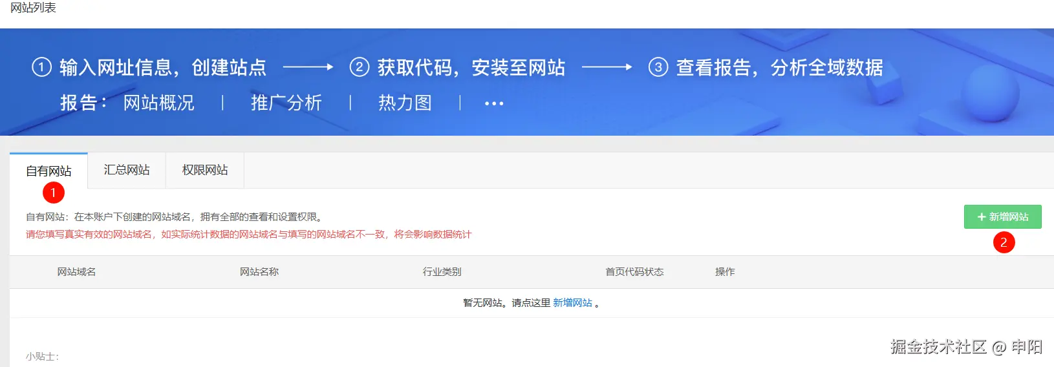The height and width of the screenshot is (367, 1054).
Task: Click the 网站域名 column header
Action: click(76, 272)
